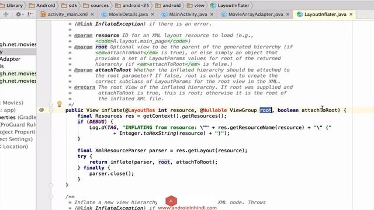The height and width of the screenshot is (210, 374).
Task: Click the folder icon beside sources breadcrumb
Action: click(x=86, y=5)
